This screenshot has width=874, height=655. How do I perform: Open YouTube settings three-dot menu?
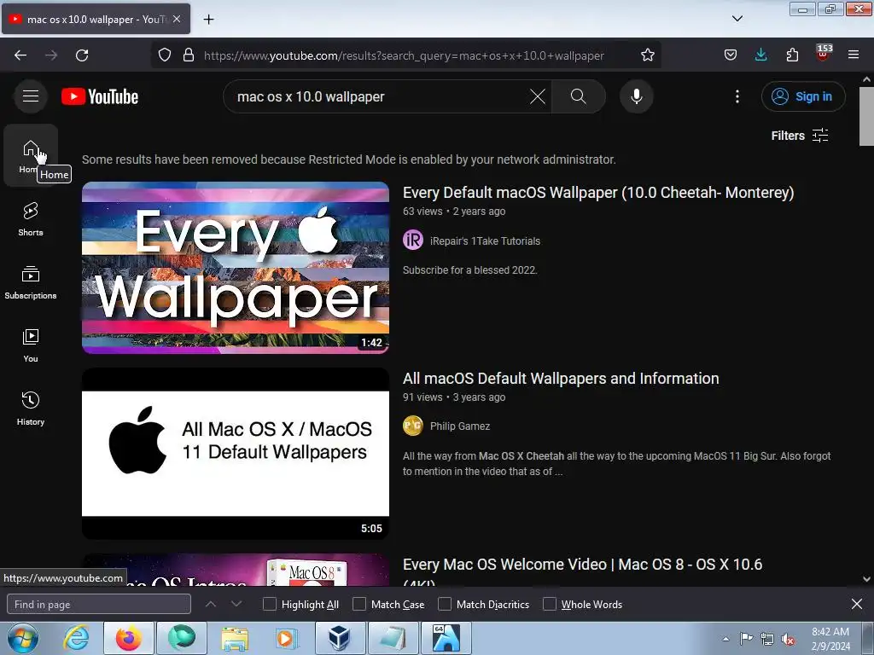(737, 96)
